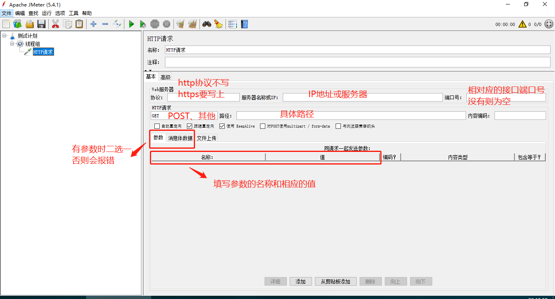Viewport: 555px width, 299px height.
Task: Uncheck the 跟随重定向 checkbox
Action: point(189,126)
